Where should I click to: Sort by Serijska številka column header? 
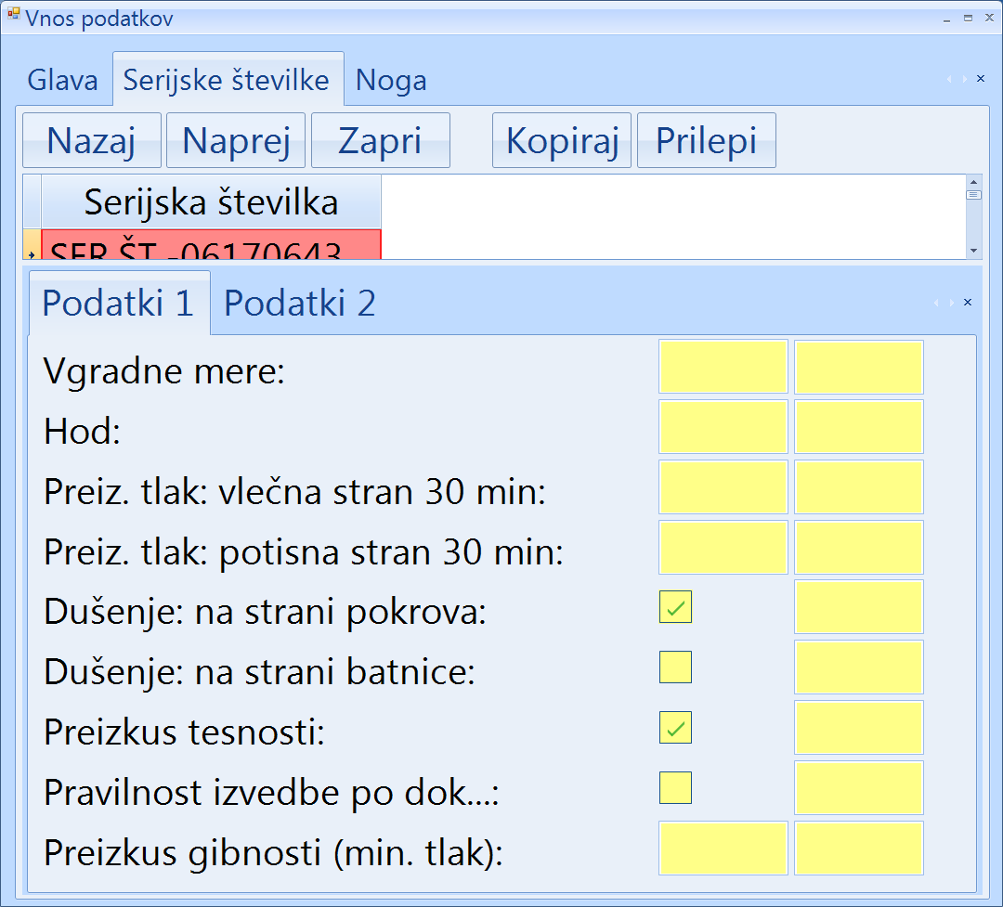tap(211, 202)
